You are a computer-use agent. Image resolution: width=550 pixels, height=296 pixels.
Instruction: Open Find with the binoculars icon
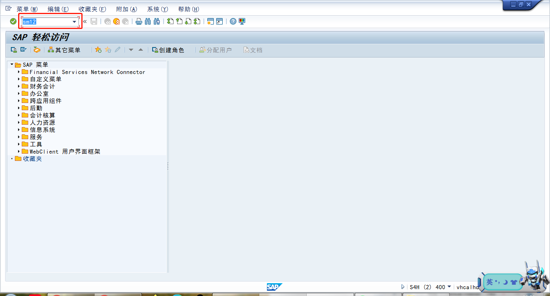pos(148,21)
